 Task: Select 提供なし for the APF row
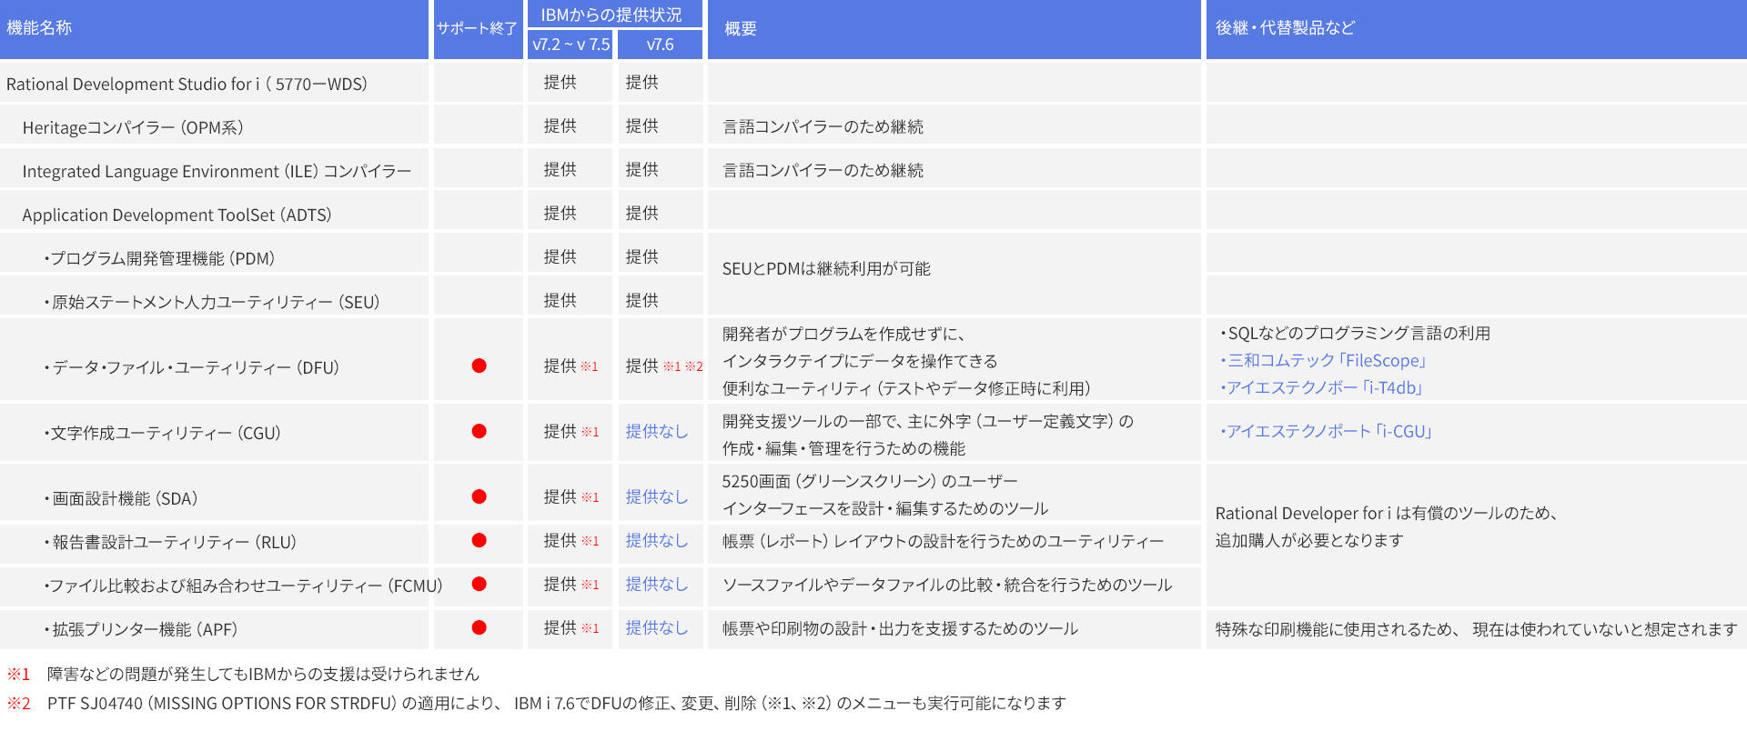[x=656, y=627]
